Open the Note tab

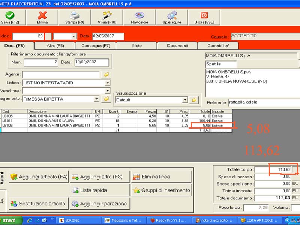point(137,46)
